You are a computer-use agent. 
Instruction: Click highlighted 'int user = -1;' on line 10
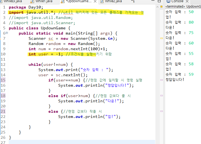coord(46,54)
